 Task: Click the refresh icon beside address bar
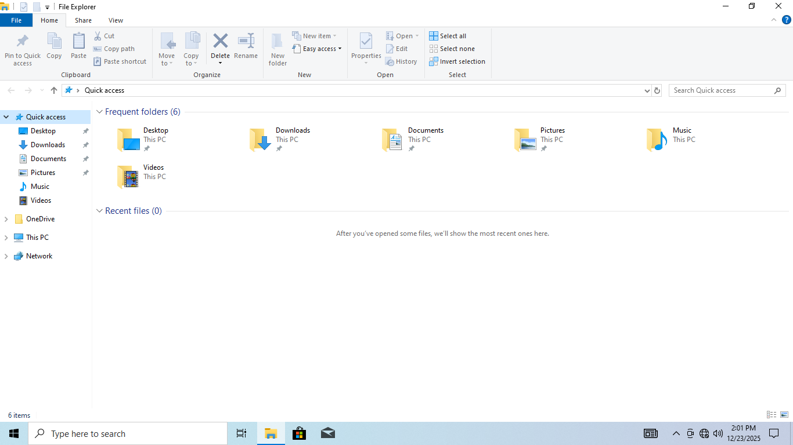click(x=657, y=90)
